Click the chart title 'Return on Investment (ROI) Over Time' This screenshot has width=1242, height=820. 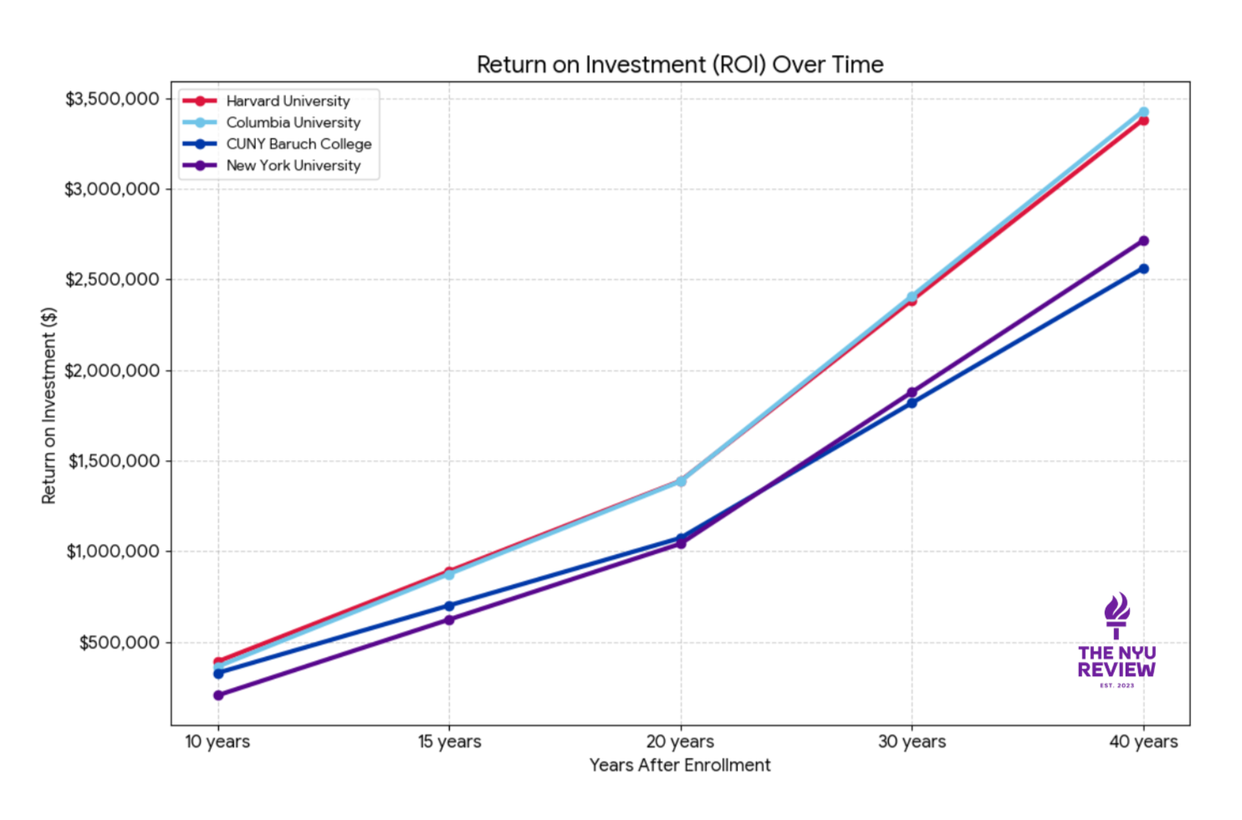click(680, 64)
